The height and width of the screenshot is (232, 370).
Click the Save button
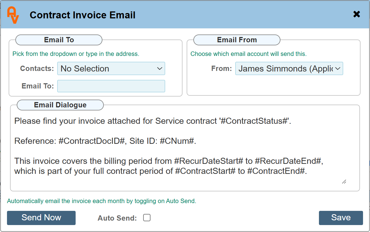click(x=341, y=218)
